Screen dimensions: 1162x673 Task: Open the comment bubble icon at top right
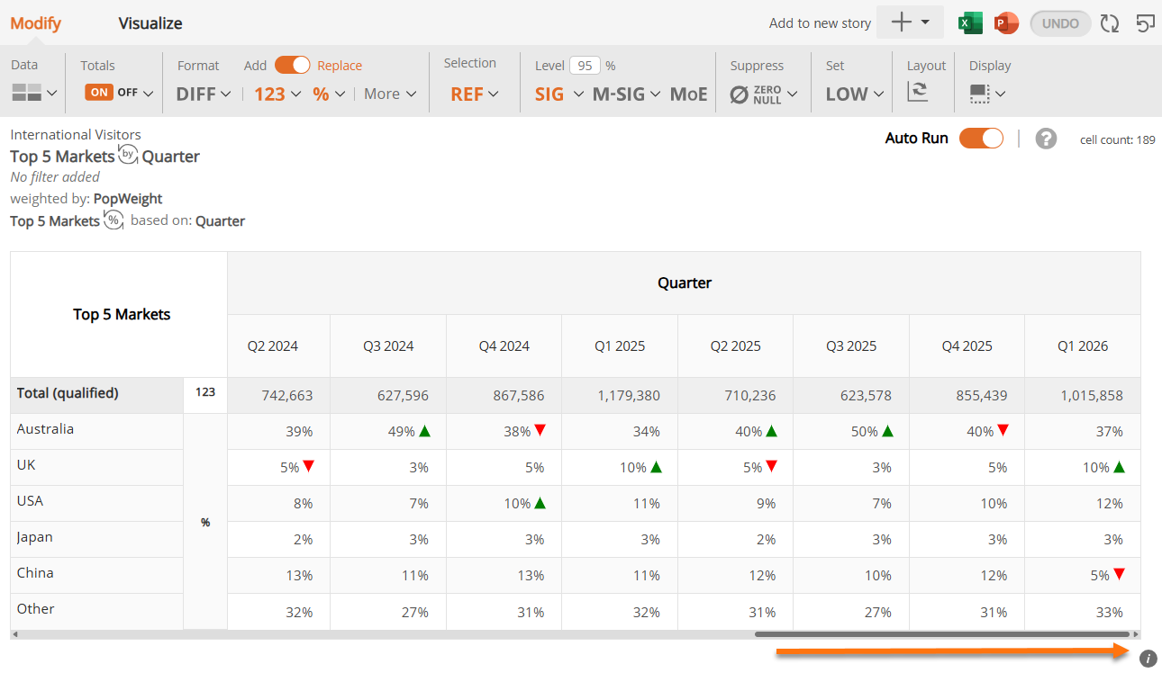pyautogui.click(x=1145, y=23)
